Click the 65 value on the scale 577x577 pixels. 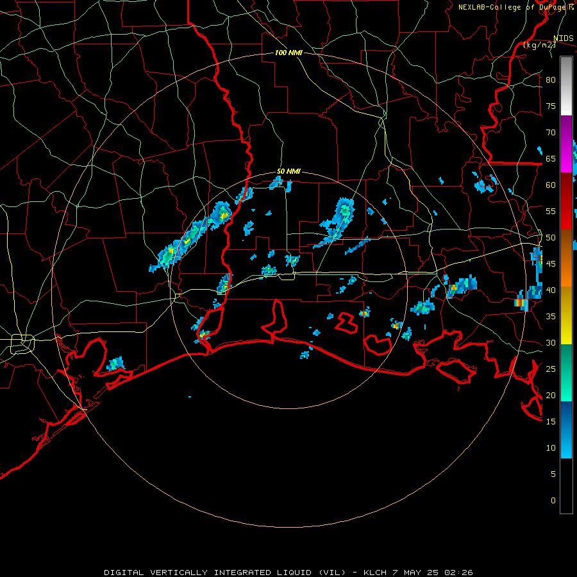pyautogui.click(x=551, y=158)
